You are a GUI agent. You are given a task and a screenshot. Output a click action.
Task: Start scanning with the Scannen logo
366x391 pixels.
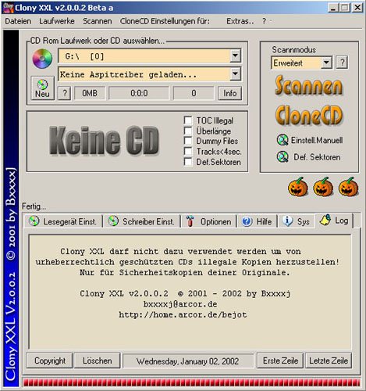309,85
